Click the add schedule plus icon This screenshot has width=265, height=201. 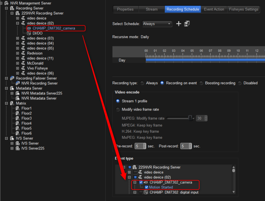coord(179,24)
